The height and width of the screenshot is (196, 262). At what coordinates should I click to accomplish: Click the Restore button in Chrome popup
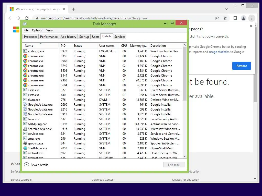point(242,66)
